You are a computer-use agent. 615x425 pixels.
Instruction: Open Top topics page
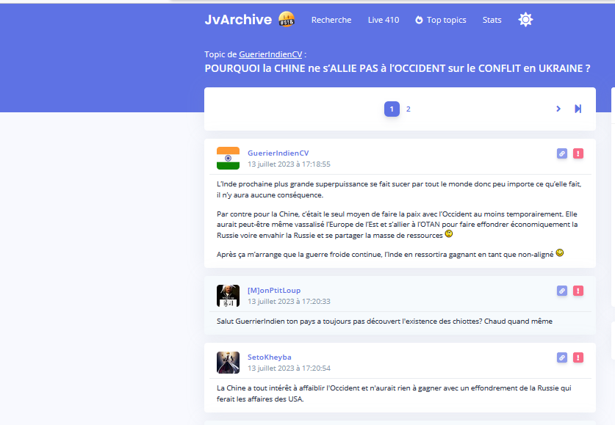tap(441, 20)
